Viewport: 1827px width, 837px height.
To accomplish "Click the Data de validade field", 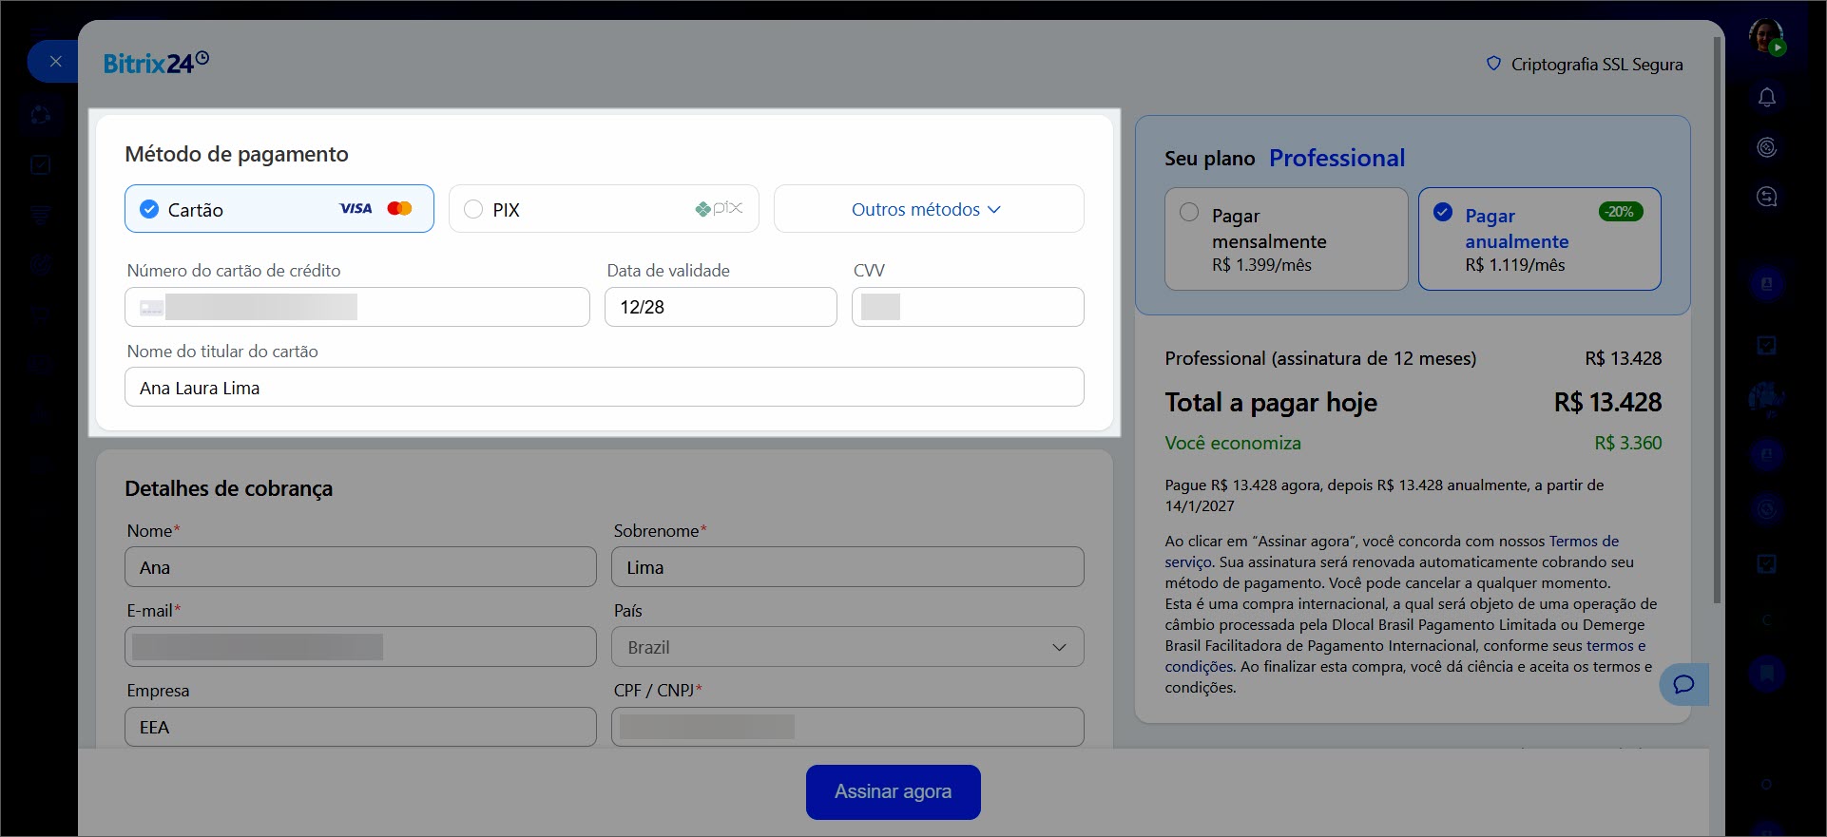I will 720,307.
